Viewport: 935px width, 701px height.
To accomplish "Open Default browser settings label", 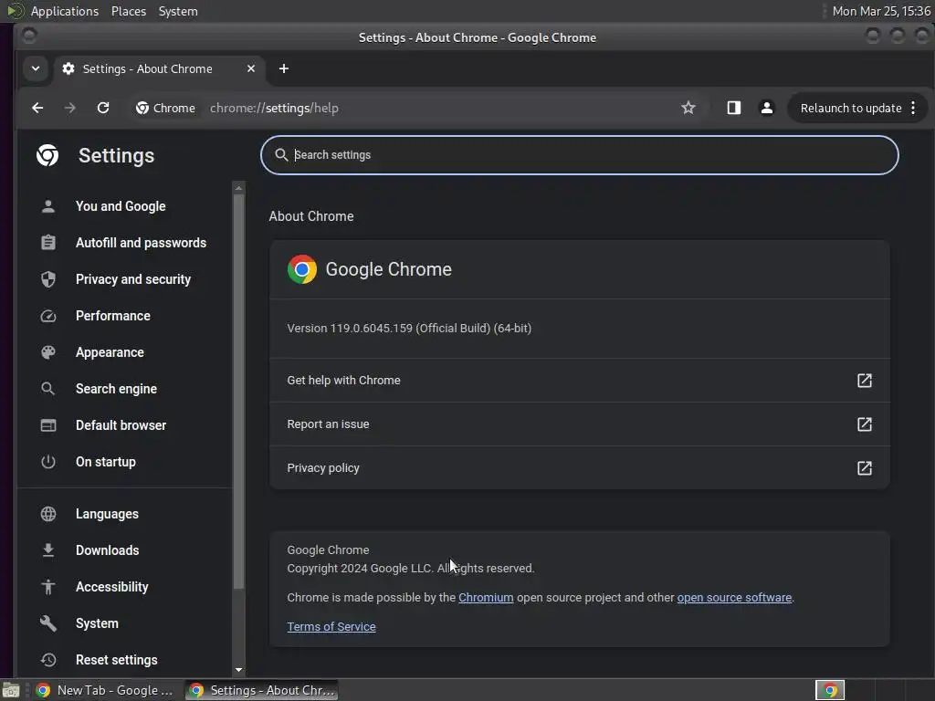I will 121,425.
